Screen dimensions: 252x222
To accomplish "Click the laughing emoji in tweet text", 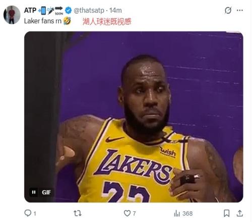I will [67, 21].
